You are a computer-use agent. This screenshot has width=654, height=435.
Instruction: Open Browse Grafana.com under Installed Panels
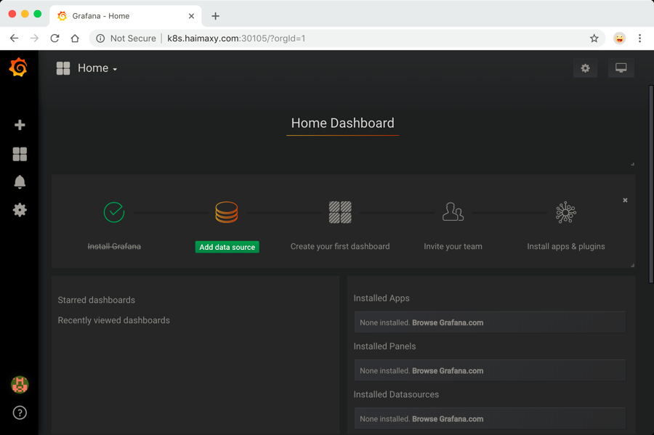coord(448,371)
